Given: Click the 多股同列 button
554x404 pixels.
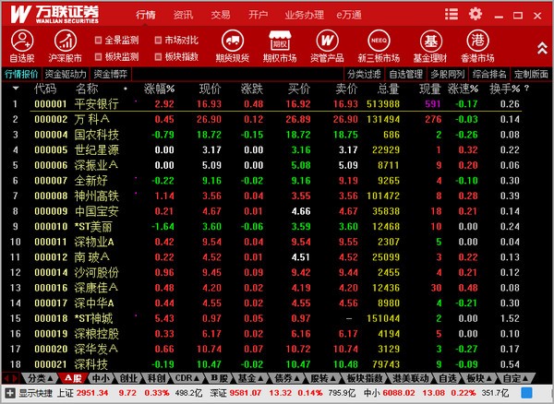Looking at the screenshot, I should (448, 74).
